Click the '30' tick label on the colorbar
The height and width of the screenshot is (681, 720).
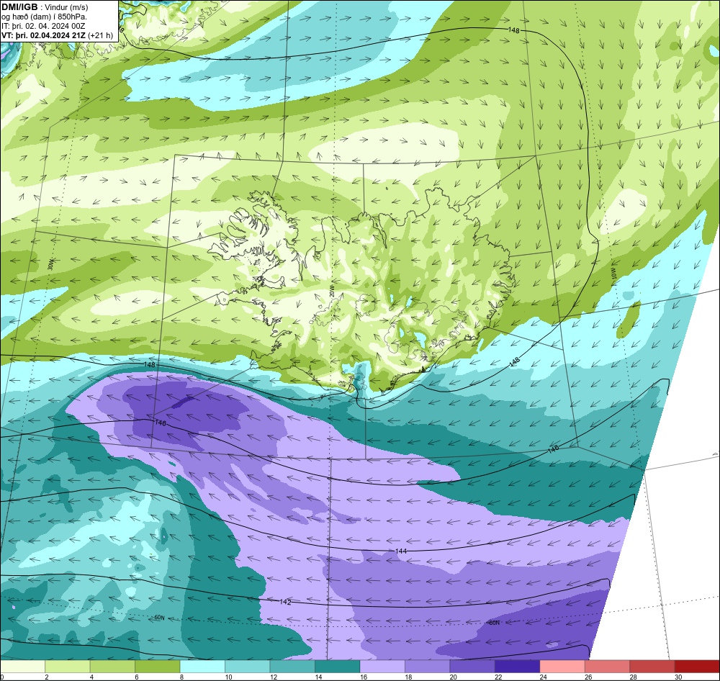(x=678, y=677)
